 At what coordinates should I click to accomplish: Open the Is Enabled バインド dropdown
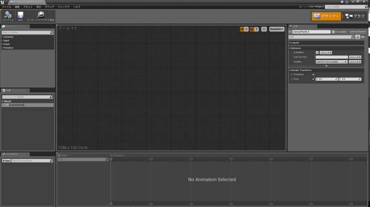[x=326, y=53]
